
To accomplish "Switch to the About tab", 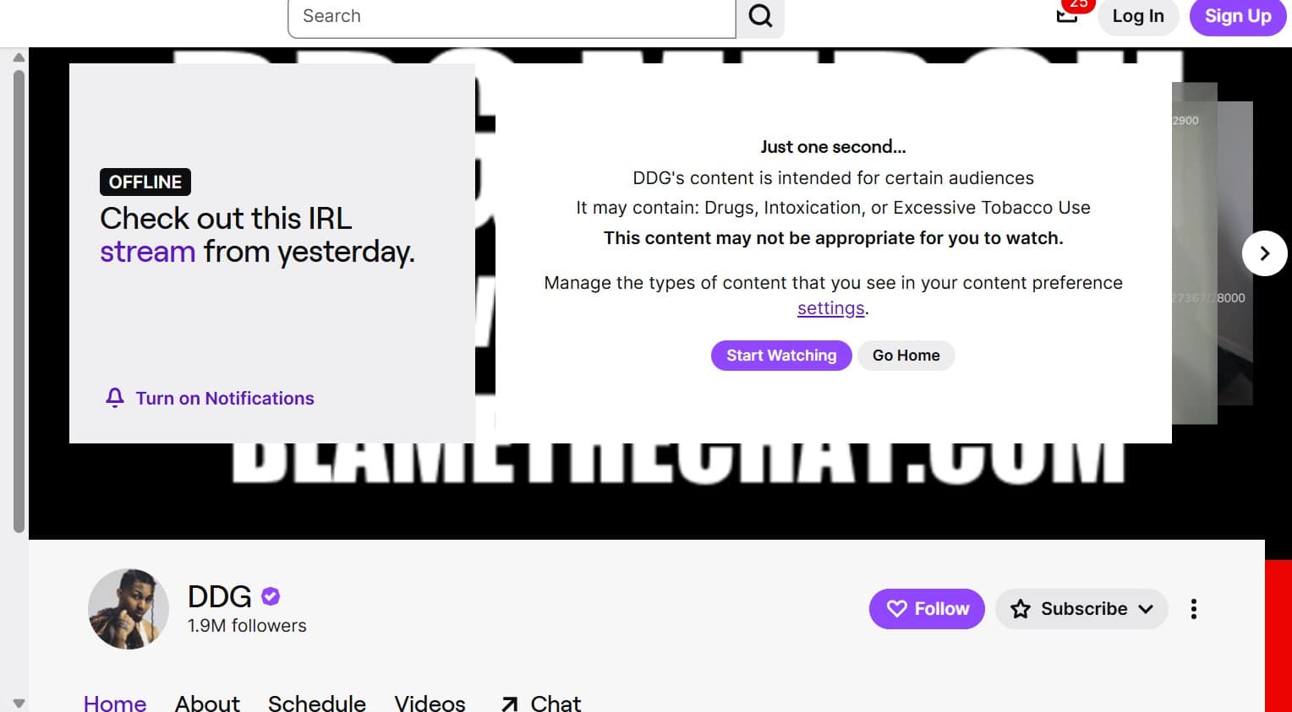I will 207,703.
